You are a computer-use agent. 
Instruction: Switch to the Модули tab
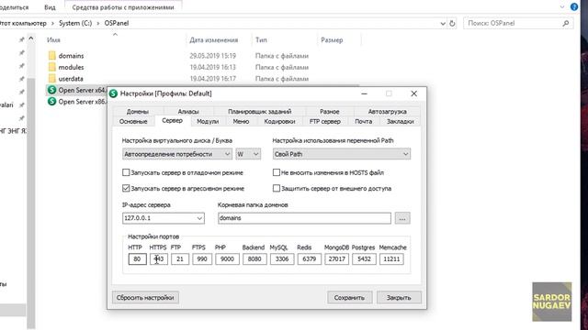click(208, 122)
